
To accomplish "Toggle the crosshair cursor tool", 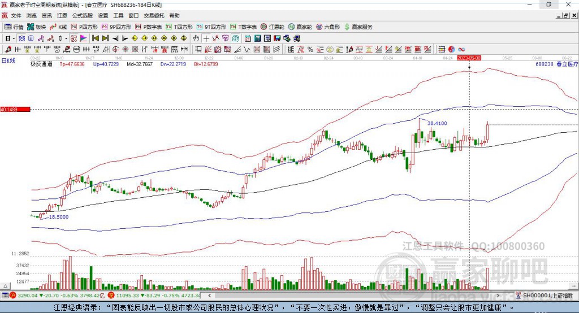I will 206,38.
